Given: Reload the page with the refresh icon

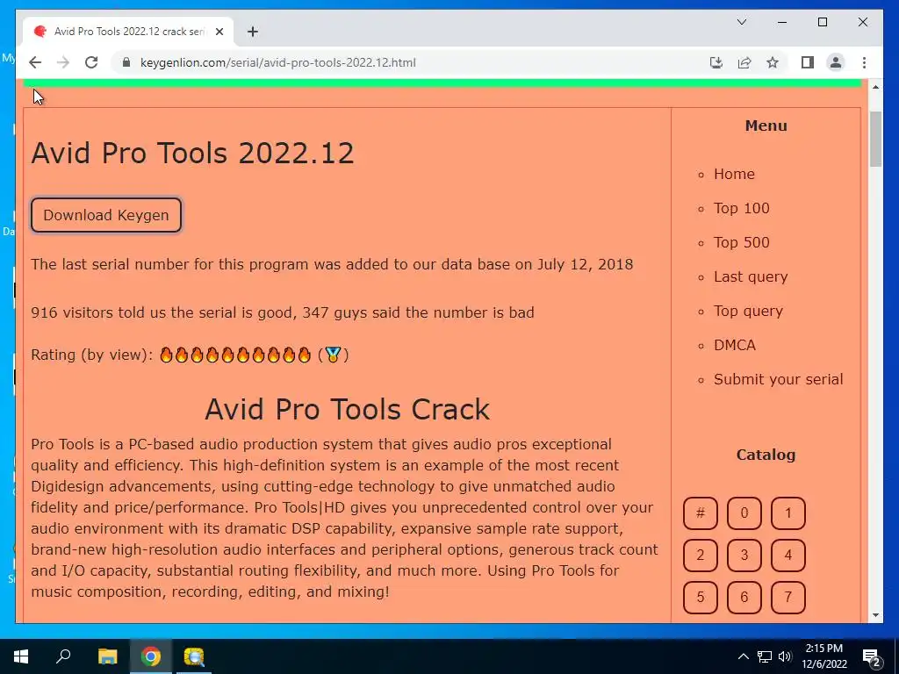Looking at the screenshot, I should (x=91, y=62).
